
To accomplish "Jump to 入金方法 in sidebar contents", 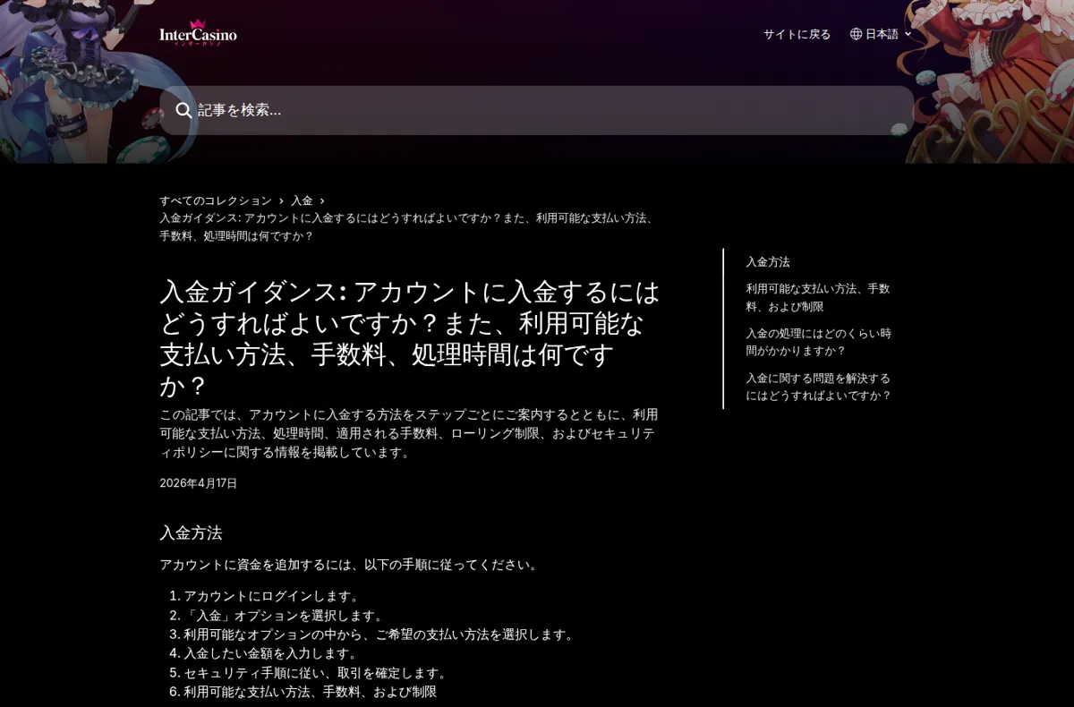I will [x=768, y=262].
